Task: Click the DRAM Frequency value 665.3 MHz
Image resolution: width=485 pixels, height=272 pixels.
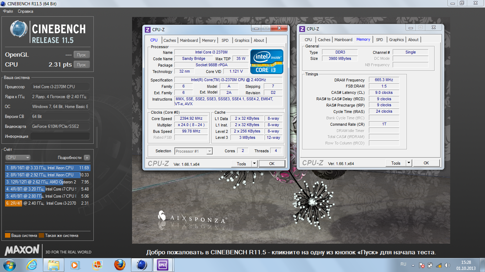Action: point(384,80)
